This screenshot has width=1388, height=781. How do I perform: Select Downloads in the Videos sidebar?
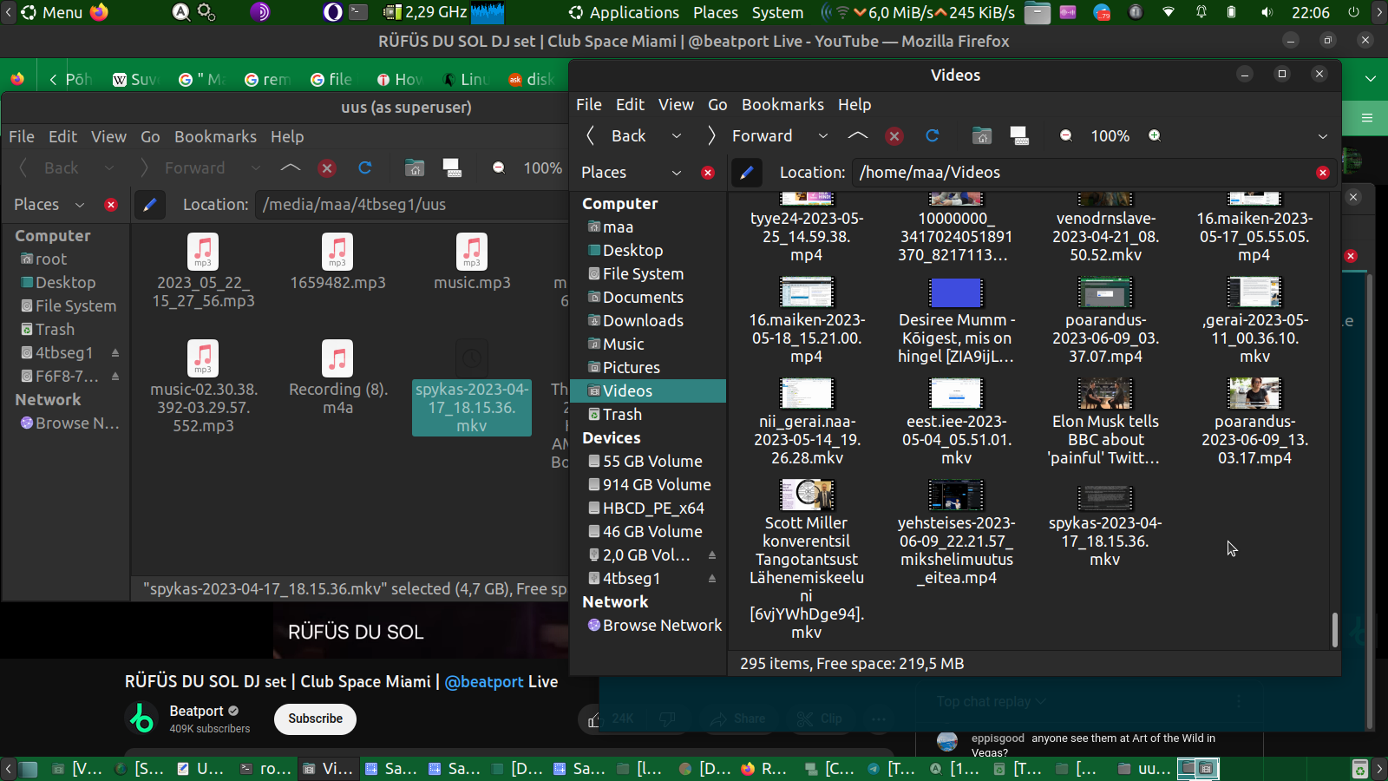pos(643,321)
